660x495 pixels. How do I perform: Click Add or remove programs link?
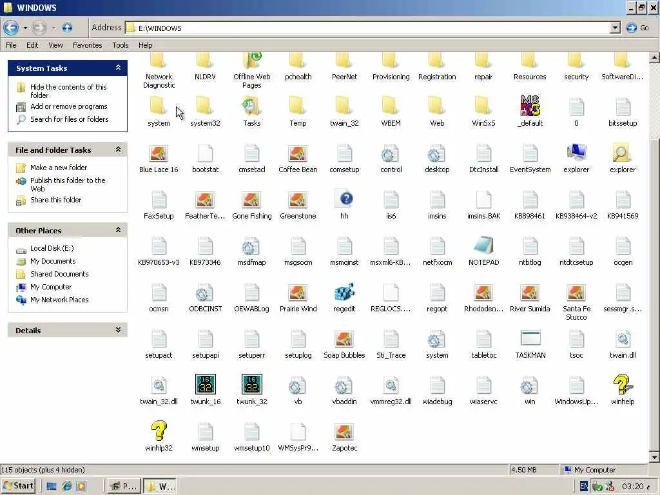[68, 106]
